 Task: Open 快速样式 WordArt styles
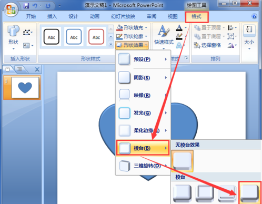(164, 37)
